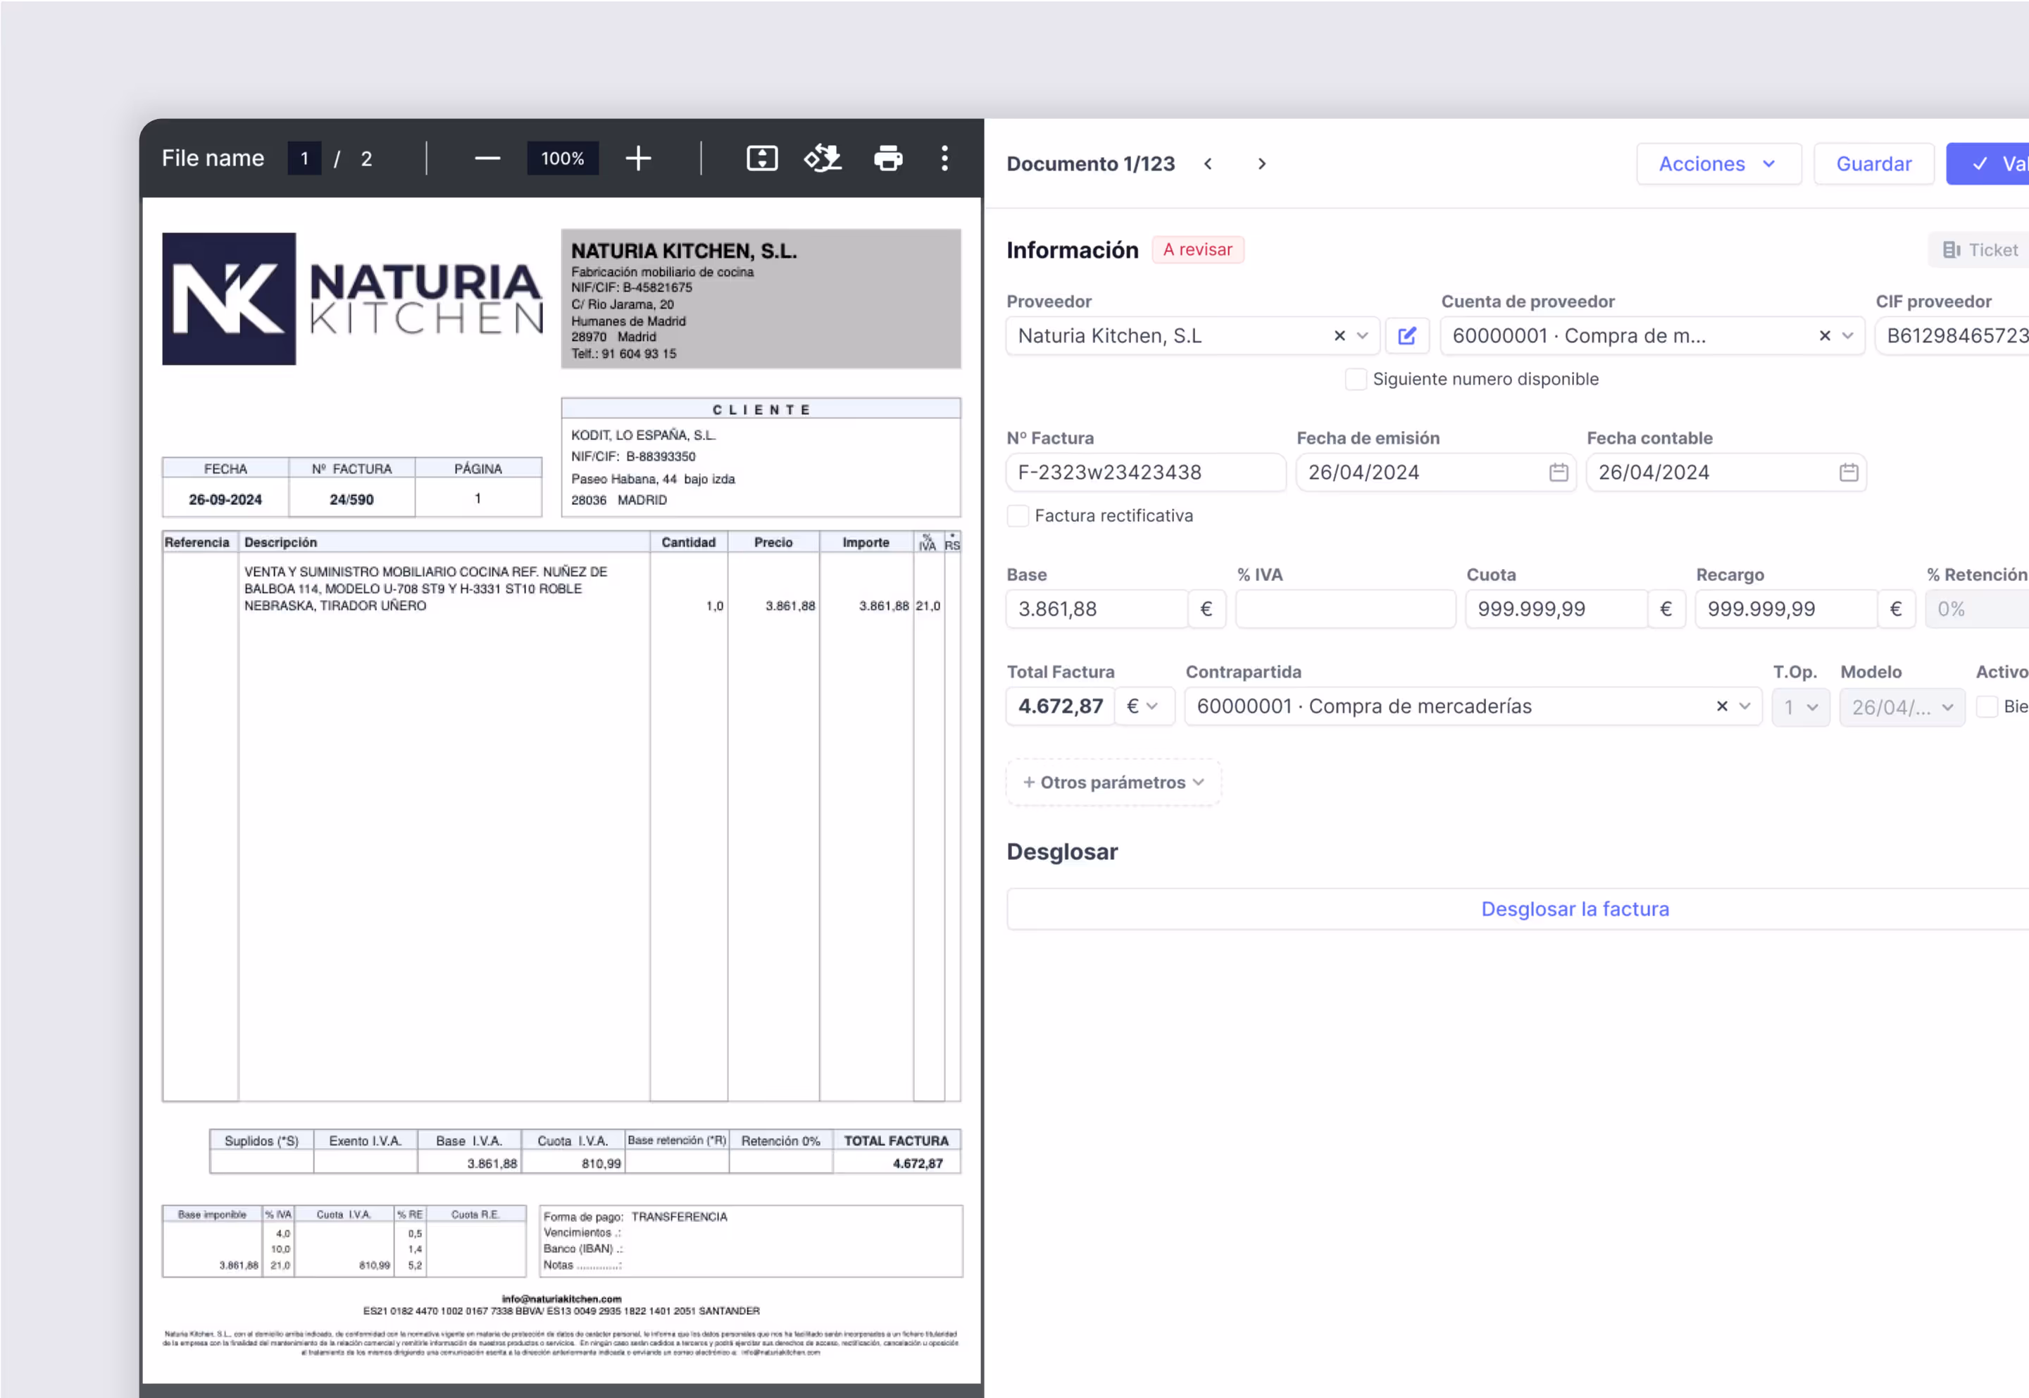Click info@naturiakitchen.com in invoice footer
The width and height of the screenshot is (2029, 1398).
click(561, 1299)
